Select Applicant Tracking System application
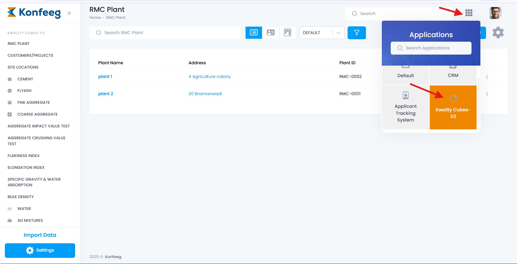The image size is (517, 264). pyautogui.click(x=406, y=108)
